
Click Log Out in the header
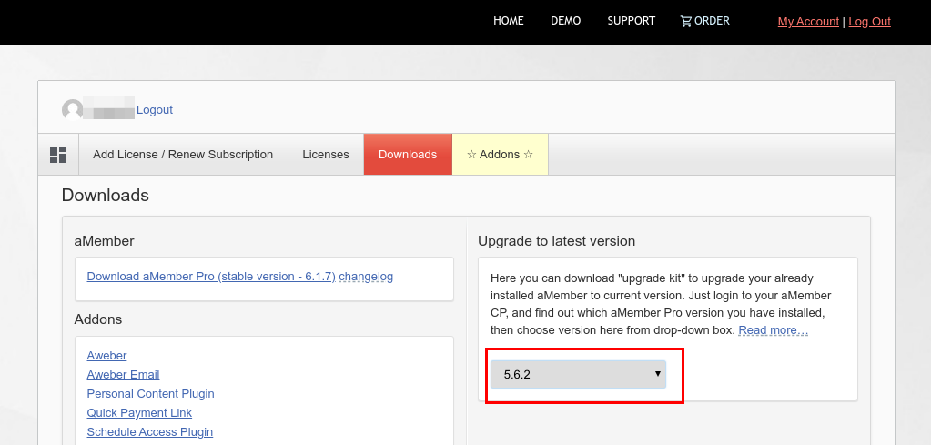869,21
